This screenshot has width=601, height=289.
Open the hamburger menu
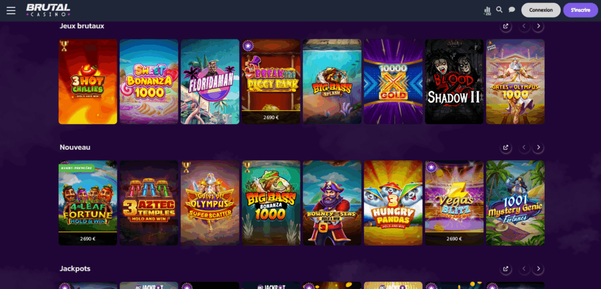click(x=11, y=11)
